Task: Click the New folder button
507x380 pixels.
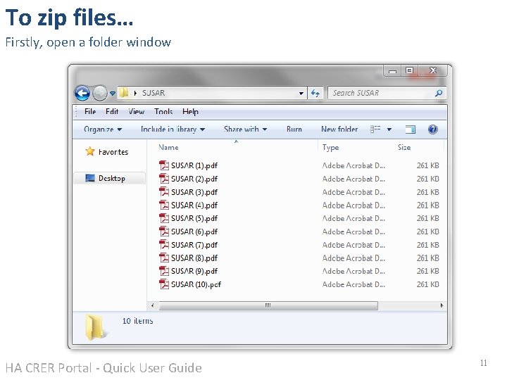Action: (x=339, y=129)
